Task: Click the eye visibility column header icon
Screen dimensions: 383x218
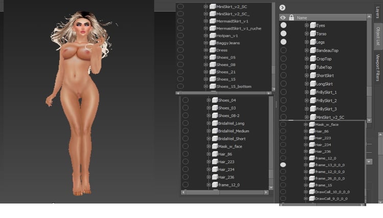Action: coord(283,17)
